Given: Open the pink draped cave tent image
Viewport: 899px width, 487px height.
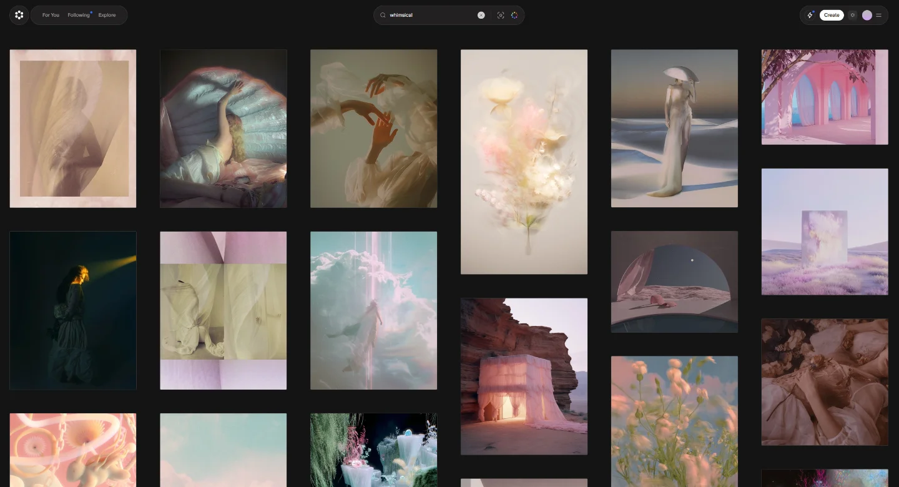Looking at the screenshot, I should (x=524, y=376).
